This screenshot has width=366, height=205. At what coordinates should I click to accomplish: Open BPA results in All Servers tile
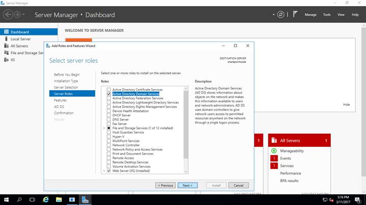tap(289, 181)
